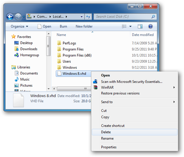184x157 pixels.
Task: Select the Com... breadcrumb segment
Action: click(42, 16)
